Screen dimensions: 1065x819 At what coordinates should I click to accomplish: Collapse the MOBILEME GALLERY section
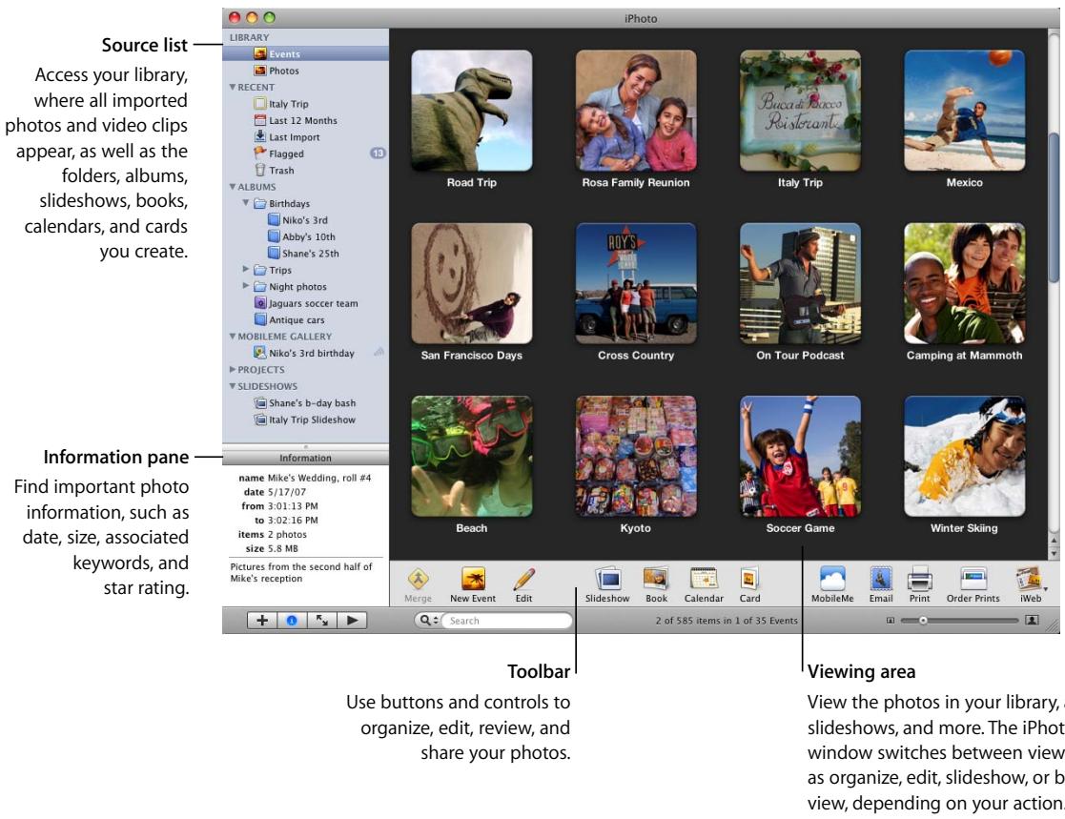pyautogui.click(x=233, y=337)
